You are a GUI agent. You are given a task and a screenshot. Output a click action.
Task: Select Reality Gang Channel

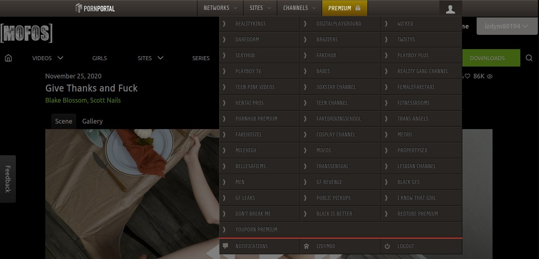pyautogui.click(x=422, y=71)
